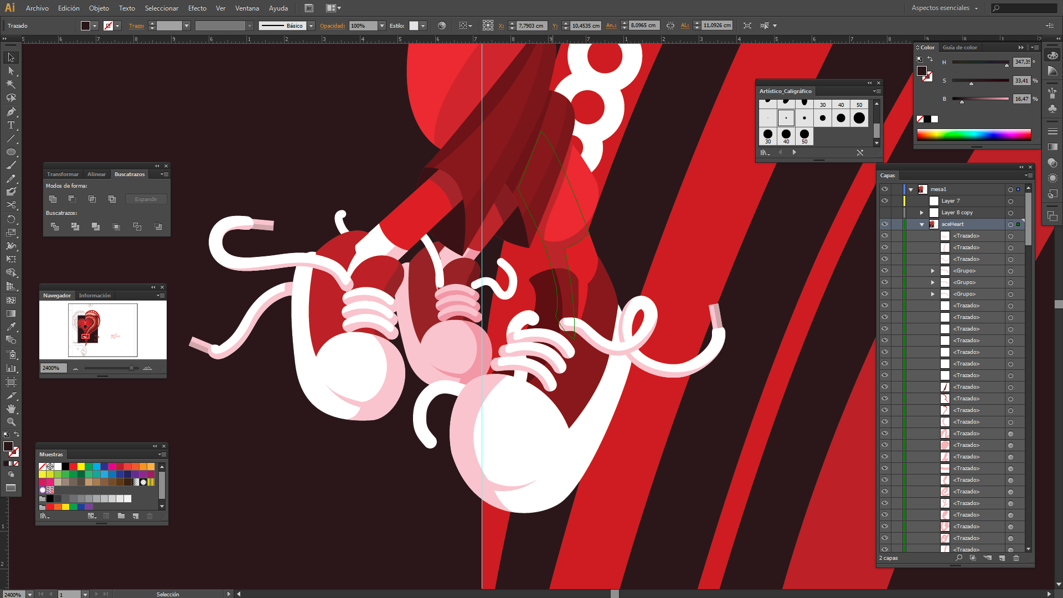Switch to the Guía de color tab
Screen dimensions: 1063x598
coord(959,48)
